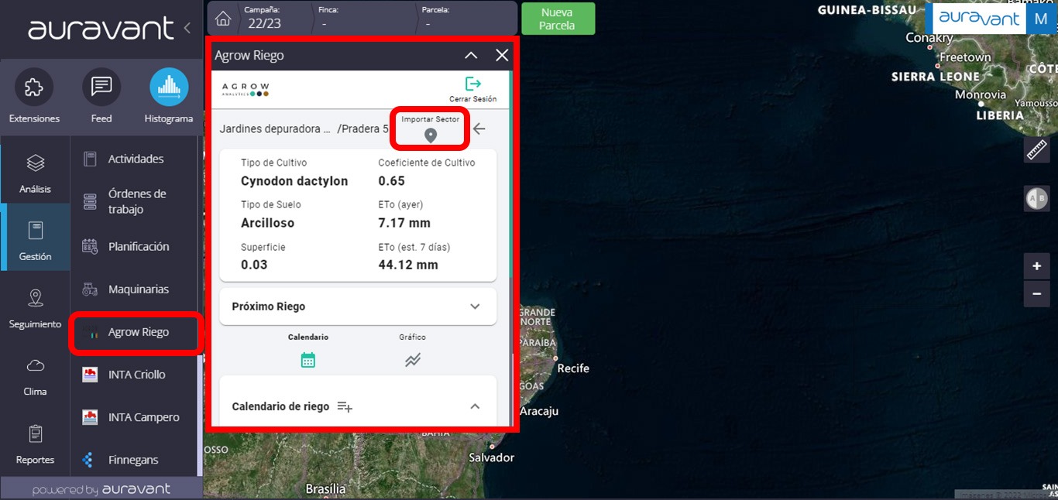1058x500 pixels.
Task: Click the Nueva Parcela button
Action: (558, 19)
